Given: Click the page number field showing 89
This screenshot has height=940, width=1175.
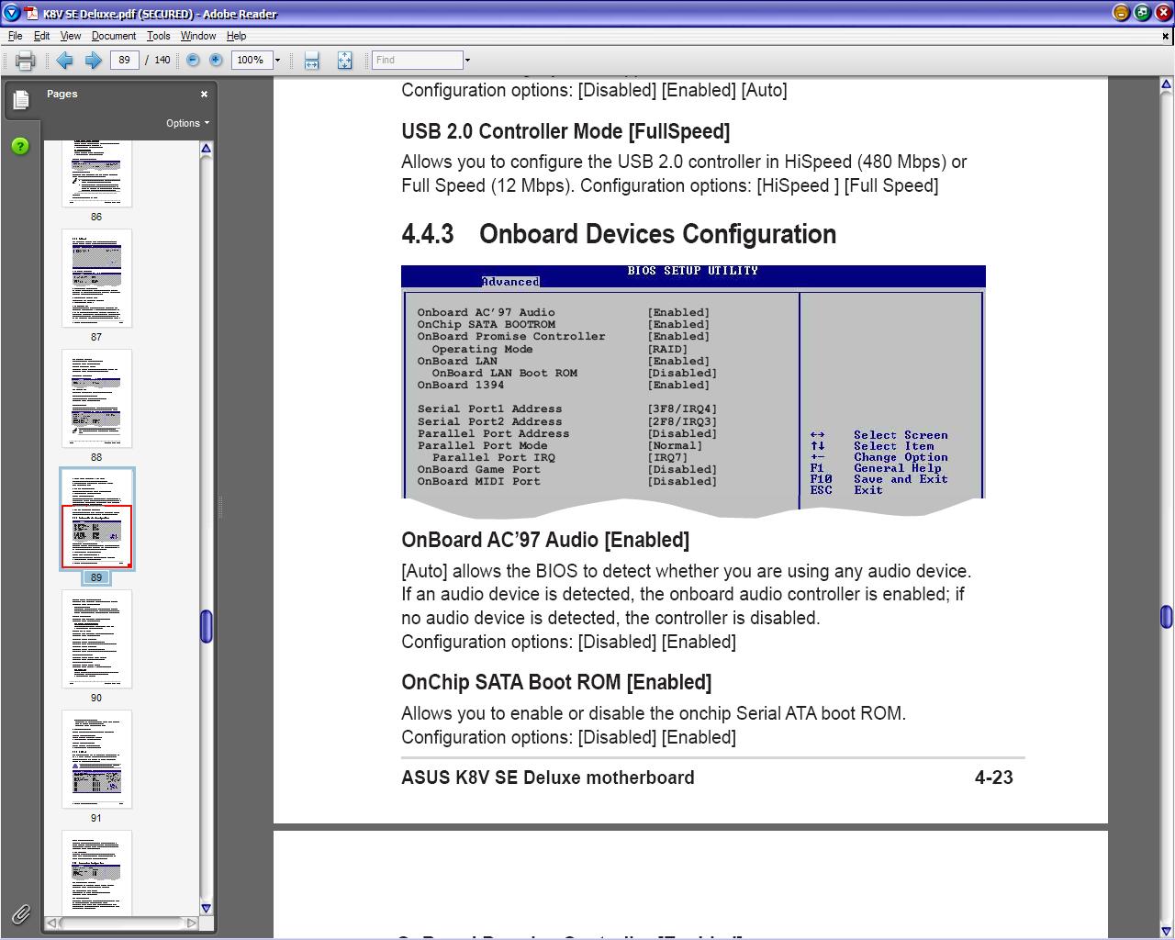Looking at the screenshot, I should [x=124, y=60].
